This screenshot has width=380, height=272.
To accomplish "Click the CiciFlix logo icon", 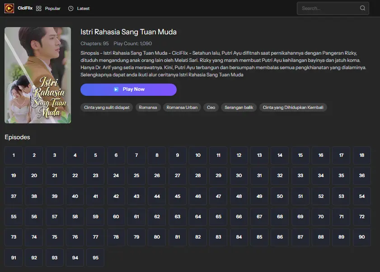I will [9, 8].
